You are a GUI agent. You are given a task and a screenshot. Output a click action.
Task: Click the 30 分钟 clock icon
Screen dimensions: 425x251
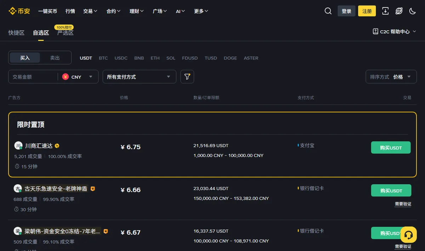point(16,209)
